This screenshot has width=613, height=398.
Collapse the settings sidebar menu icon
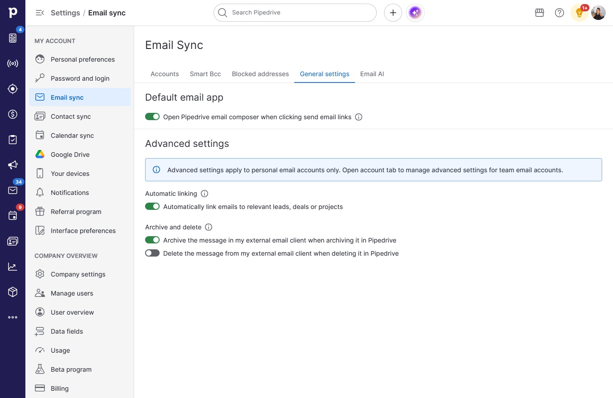[x=40, y=13]
